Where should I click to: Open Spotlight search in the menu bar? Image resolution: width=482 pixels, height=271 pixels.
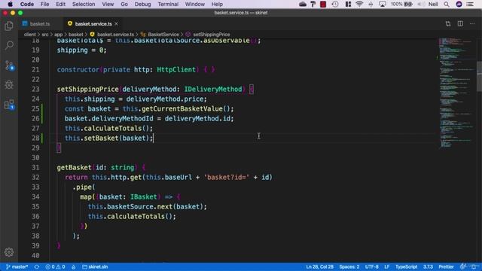tap(447, 4)
